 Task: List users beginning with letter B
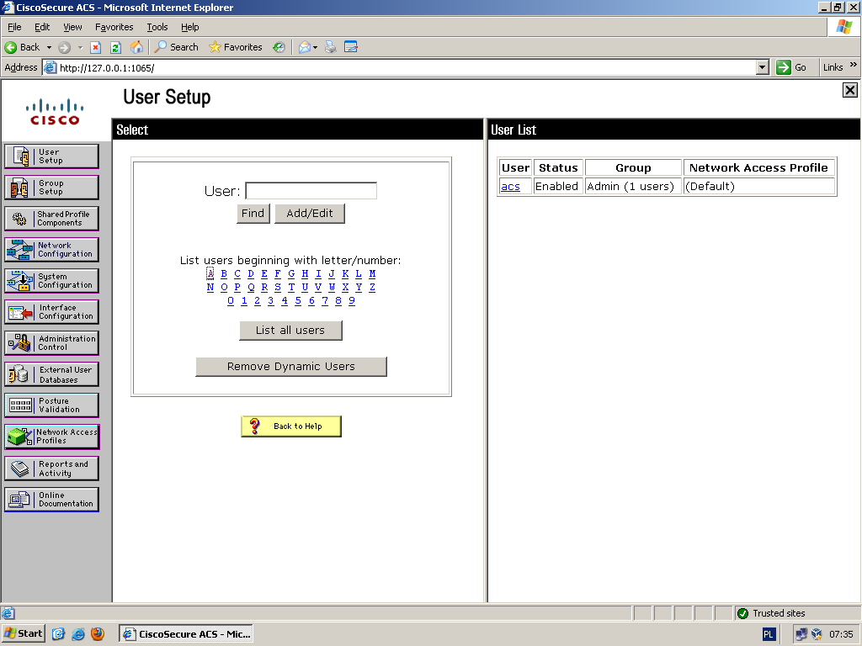point(224,273)
